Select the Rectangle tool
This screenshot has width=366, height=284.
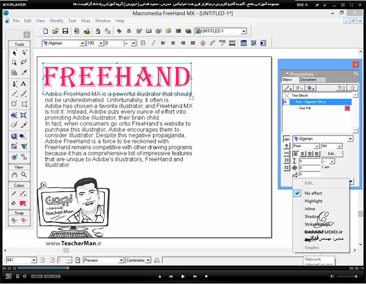coord(24,104)
